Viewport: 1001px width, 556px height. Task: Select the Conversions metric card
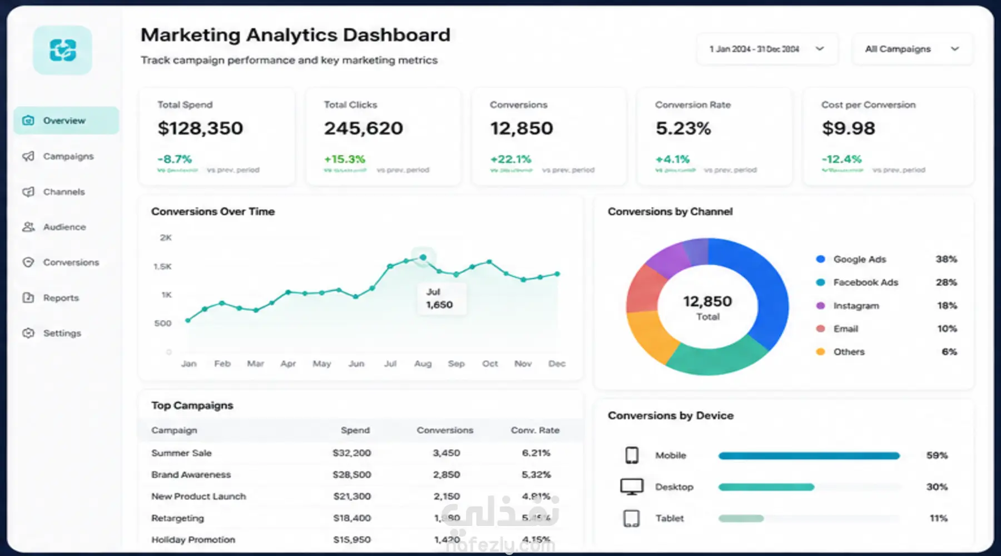[549, 137]
